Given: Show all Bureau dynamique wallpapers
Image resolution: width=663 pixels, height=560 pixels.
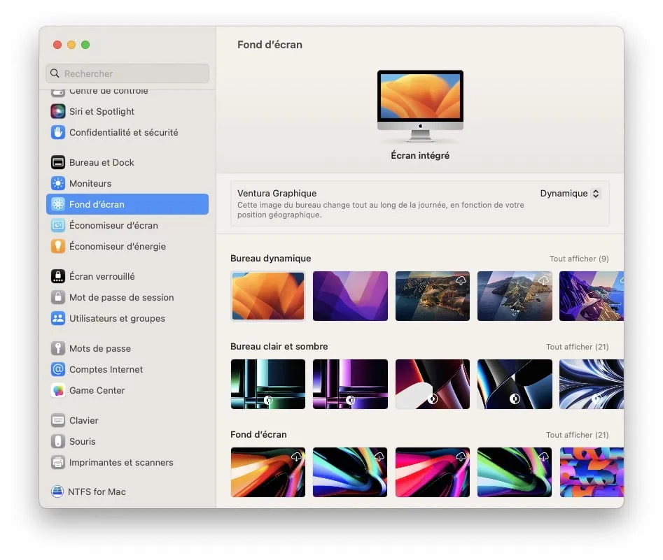Looking at the screenshot, I should pos(578,259).
